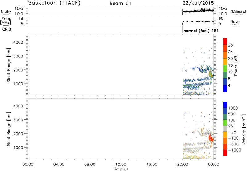
Task: Click the '-25' velocity scale value
Action: click(232, 132)
